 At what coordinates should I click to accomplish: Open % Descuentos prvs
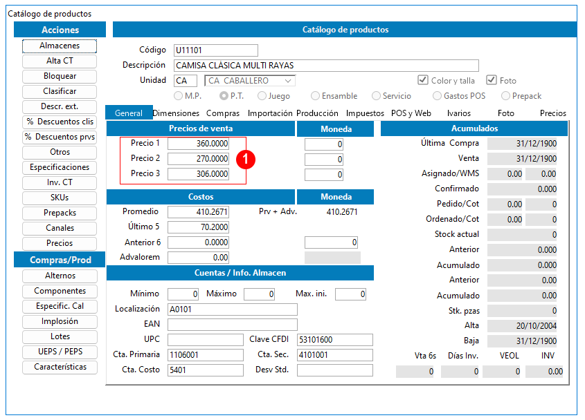pyautogui.click(x=60, y=137)
